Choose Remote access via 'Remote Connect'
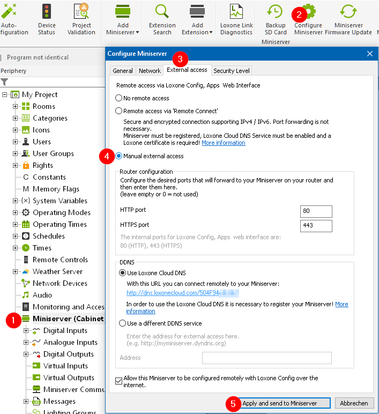Image resolution: width=379 pixels, height=414 pixels. point(119,111)
